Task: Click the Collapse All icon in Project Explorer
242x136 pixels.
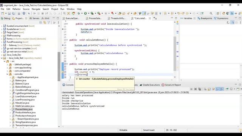Action: click(41, 23)
